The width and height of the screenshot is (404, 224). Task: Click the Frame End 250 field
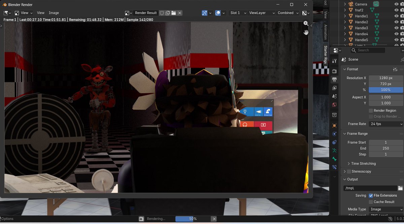coord(386,148)
